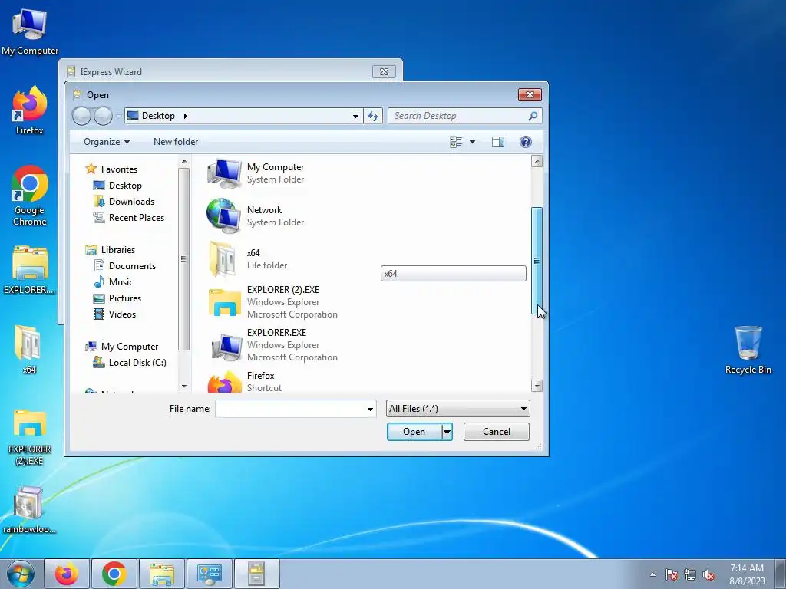Select Firefox shortcut icon in file list
This screenshot has height=589, width=786.
tap(224, 382)
